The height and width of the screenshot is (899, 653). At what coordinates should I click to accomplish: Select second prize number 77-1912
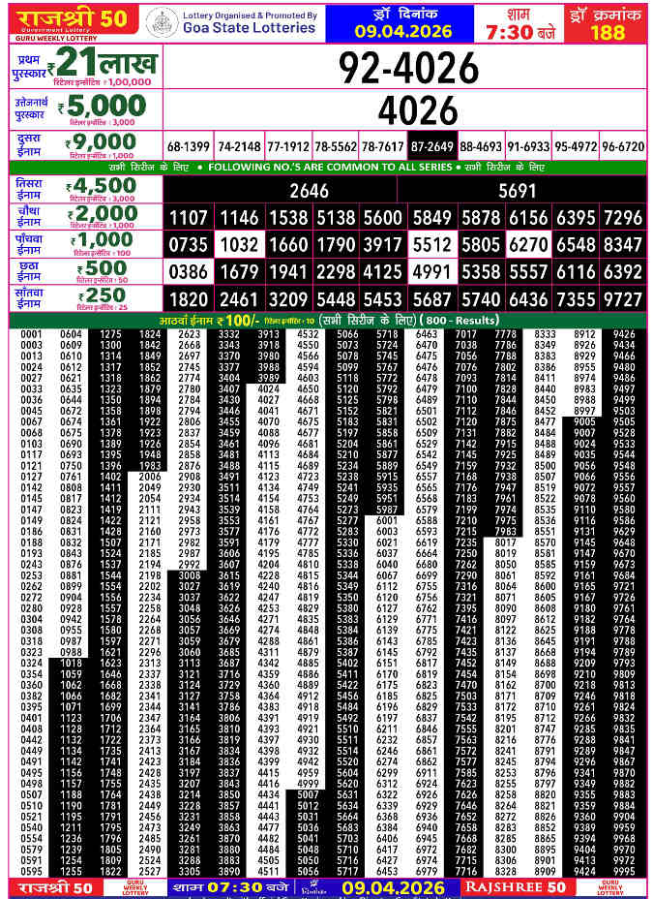288,147
